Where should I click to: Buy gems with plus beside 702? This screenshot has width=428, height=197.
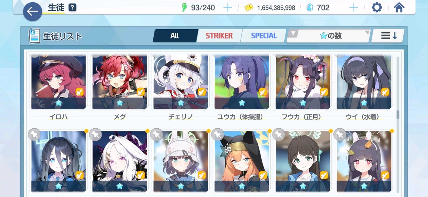point(354,8)
